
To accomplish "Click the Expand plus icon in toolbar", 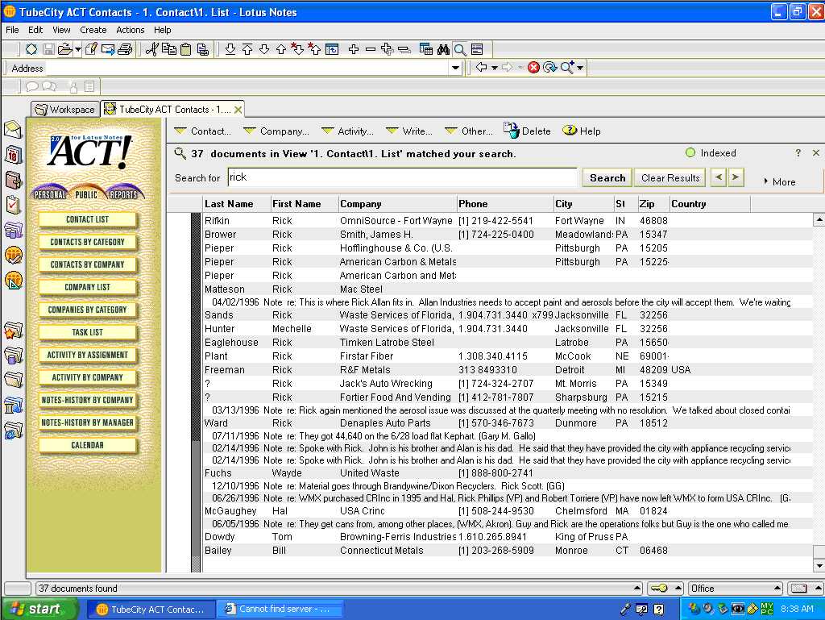I will (354, 49).
